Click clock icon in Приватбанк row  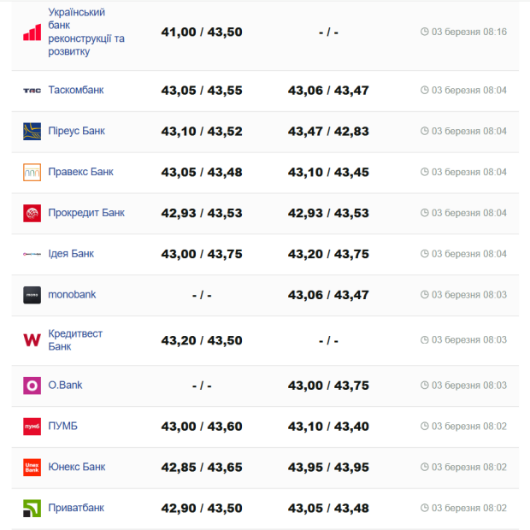click(425, 509)
